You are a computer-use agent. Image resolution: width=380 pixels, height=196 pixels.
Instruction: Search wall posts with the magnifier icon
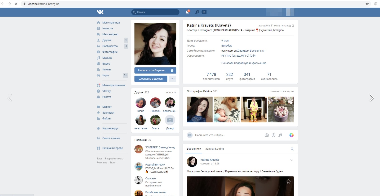tap(292, 149)
